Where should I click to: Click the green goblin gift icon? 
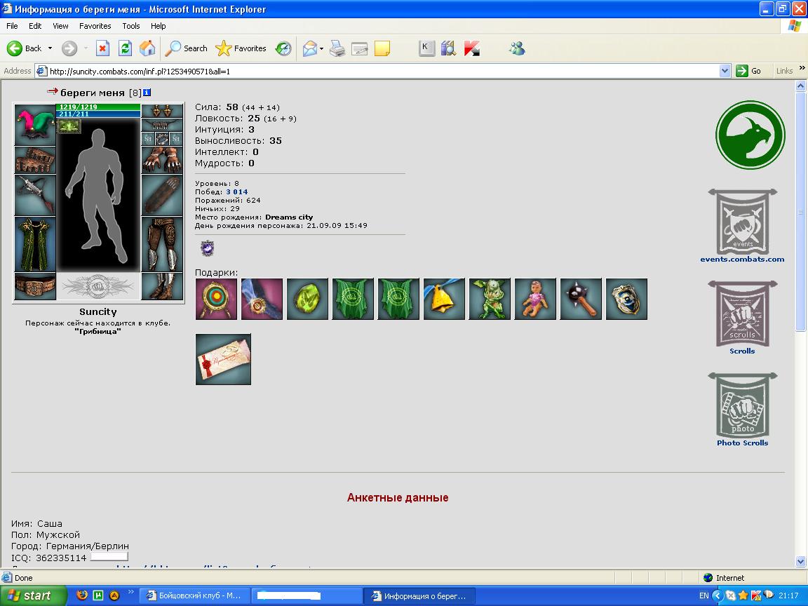point(490,299)
